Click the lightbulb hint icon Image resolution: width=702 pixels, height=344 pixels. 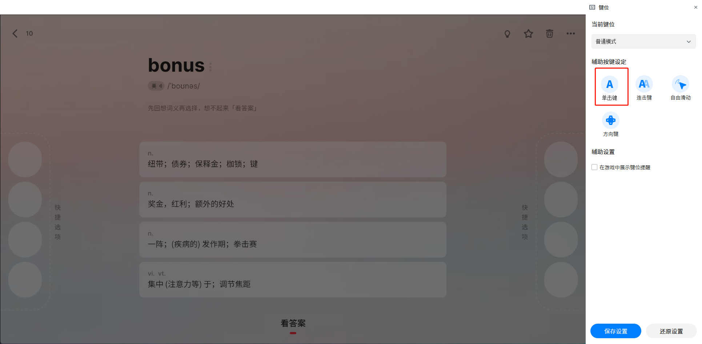point(507,34)
